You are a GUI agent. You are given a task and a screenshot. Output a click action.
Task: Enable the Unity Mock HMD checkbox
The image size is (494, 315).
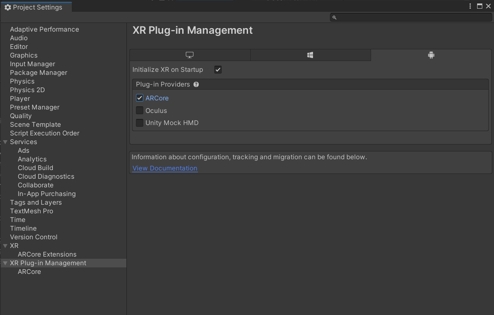(x=139, y=123)
